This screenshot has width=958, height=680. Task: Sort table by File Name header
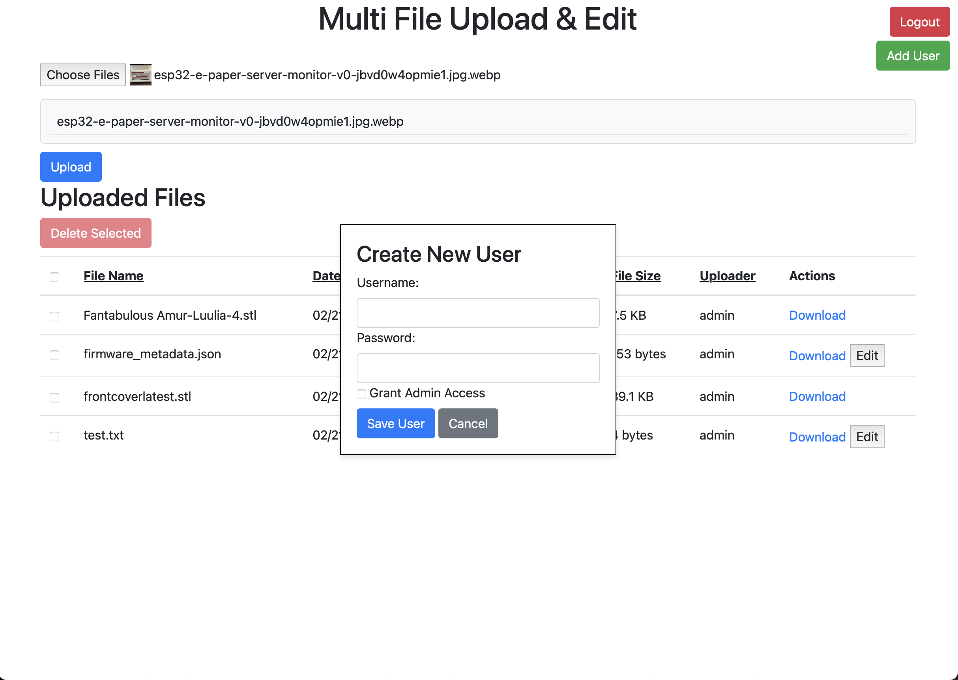pyautogui.click(x=113, y=276)
